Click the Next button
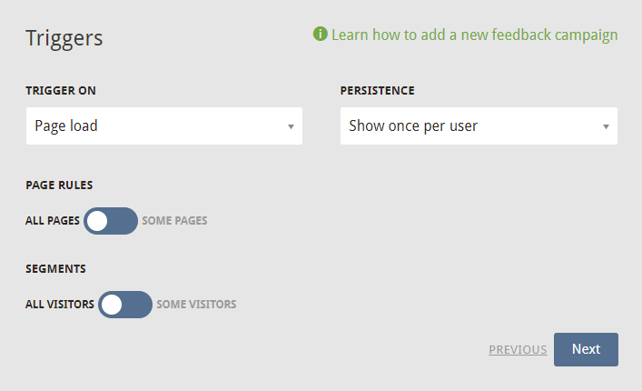The image size is (642, 391). (586, 349)
